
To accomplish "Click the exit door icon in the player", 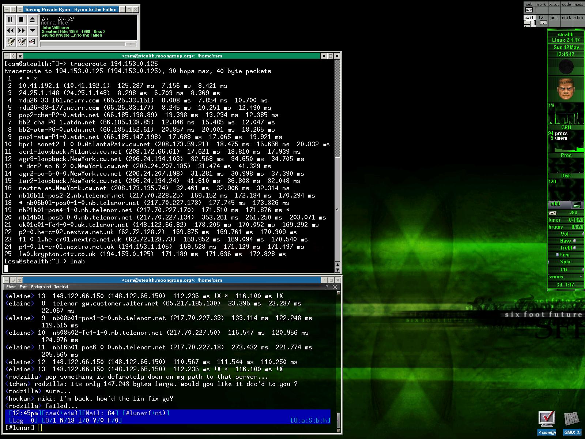I will pos(33,42).
